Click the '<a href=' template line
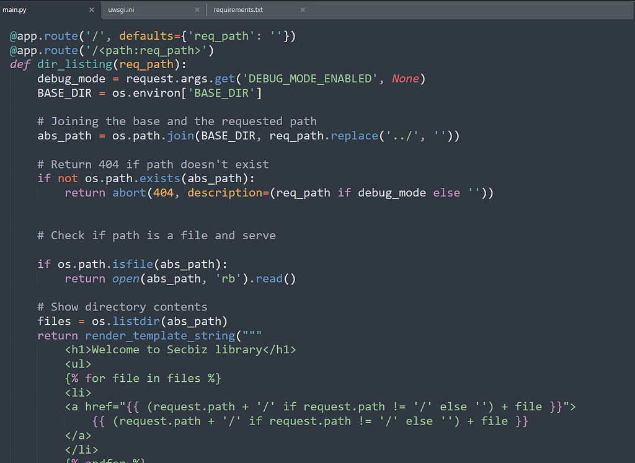 click(321, 407)
